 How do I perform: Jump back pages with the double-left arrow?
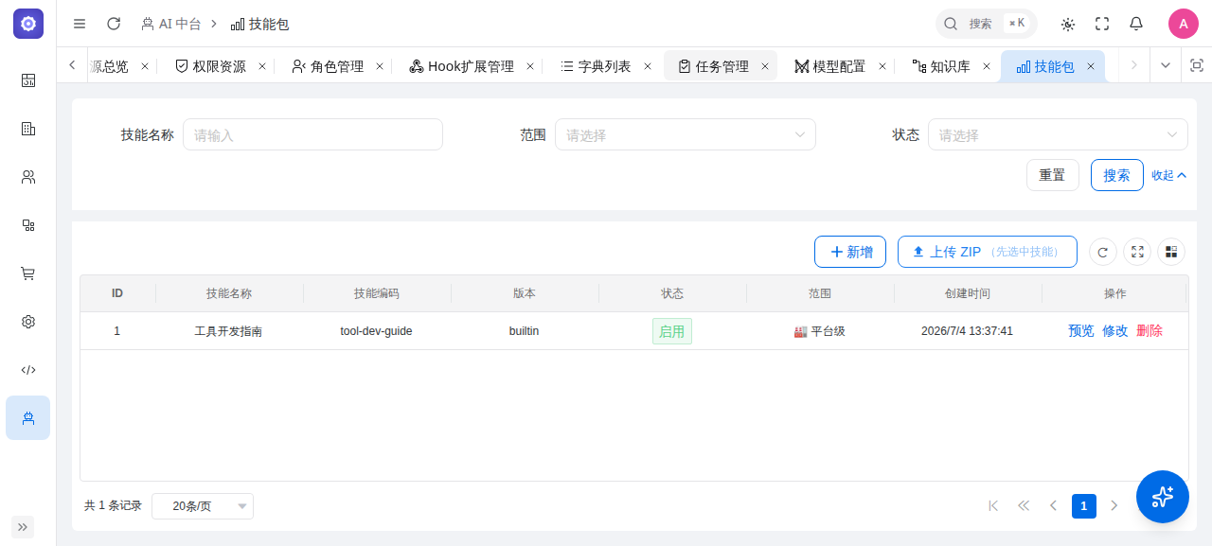pos(1024,506)
